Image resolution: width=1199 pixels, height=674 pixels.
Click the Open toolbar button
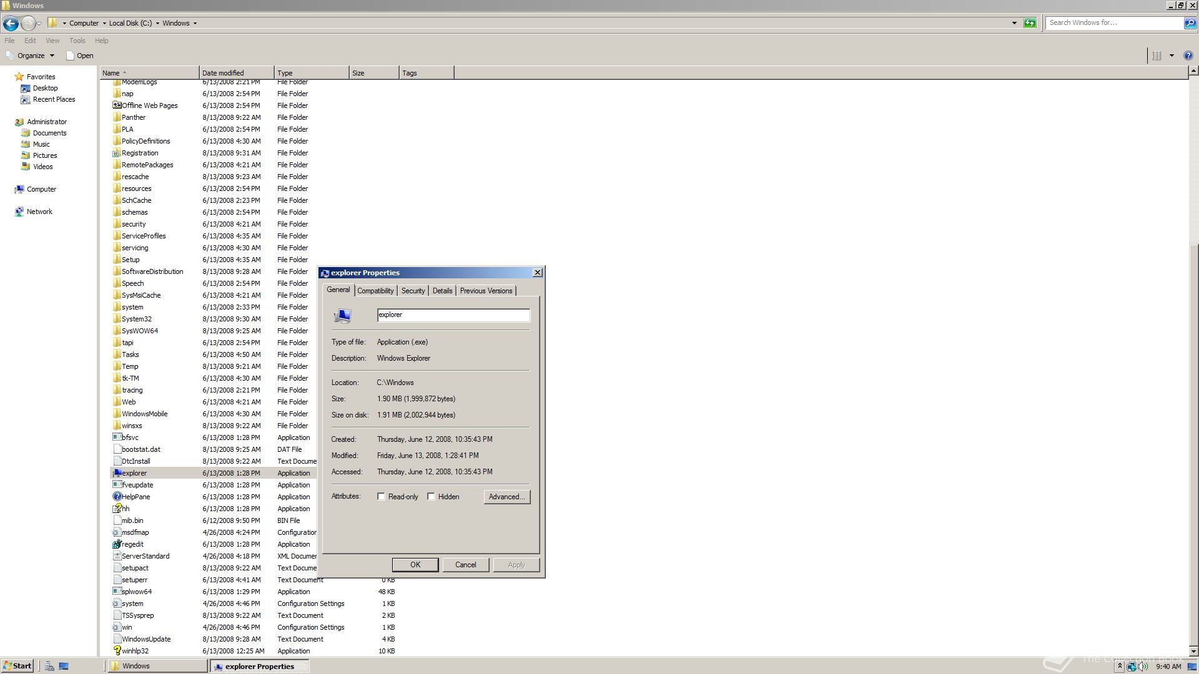[80, 56]
